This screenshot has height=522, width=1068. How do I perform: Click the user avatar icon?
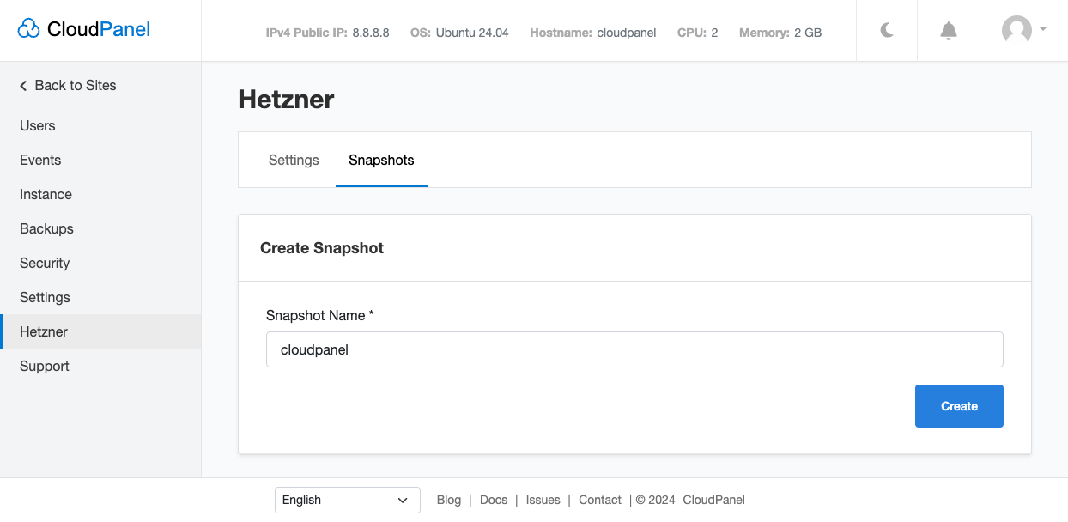[x=1016, y=30]
